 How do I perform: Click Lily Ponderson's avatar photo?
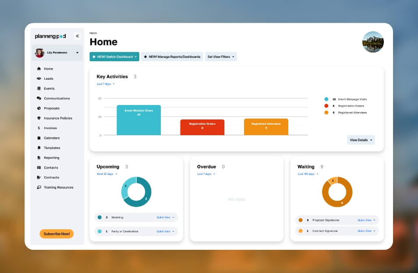(x=39, y=52)
